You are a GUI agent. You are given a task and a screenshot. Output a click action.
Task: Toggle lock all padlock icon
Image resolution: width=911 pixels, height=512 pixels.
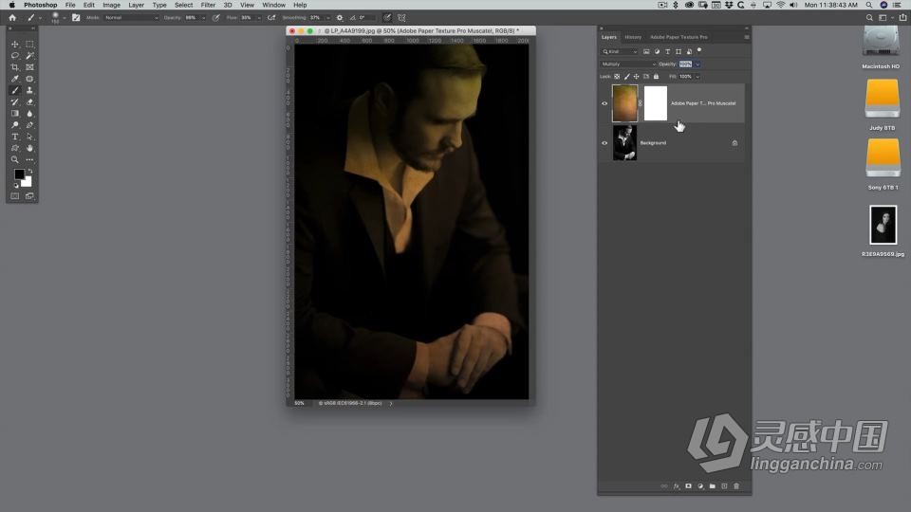(x=656, y=77)
